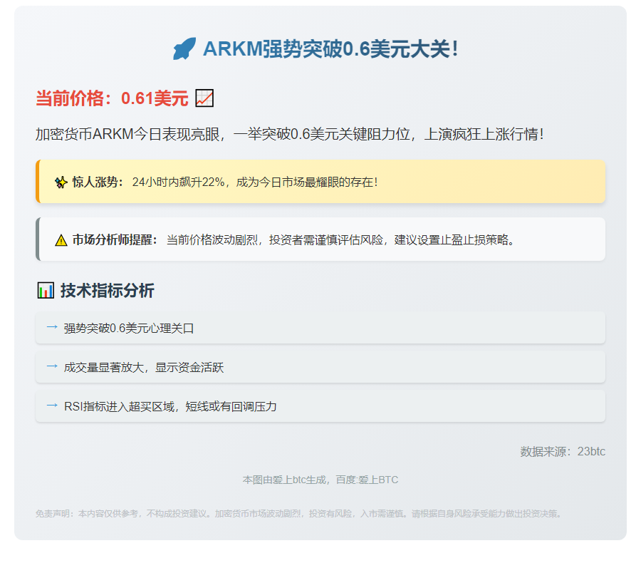641x563 pixels.
Task: Toggle the 强势突破0.6美元心理关口 indicator row
Action: [320, 328]
